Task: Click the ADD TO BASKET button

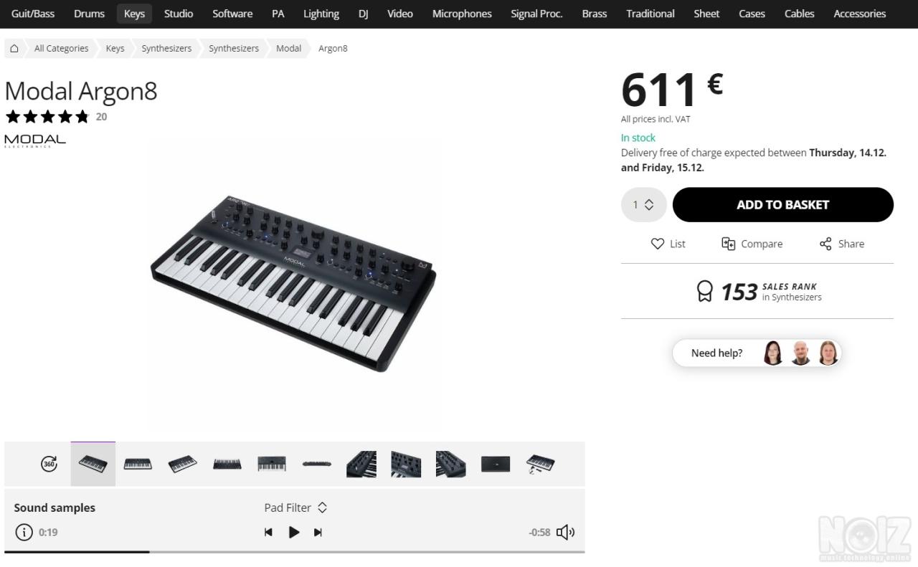Action: 783,205
